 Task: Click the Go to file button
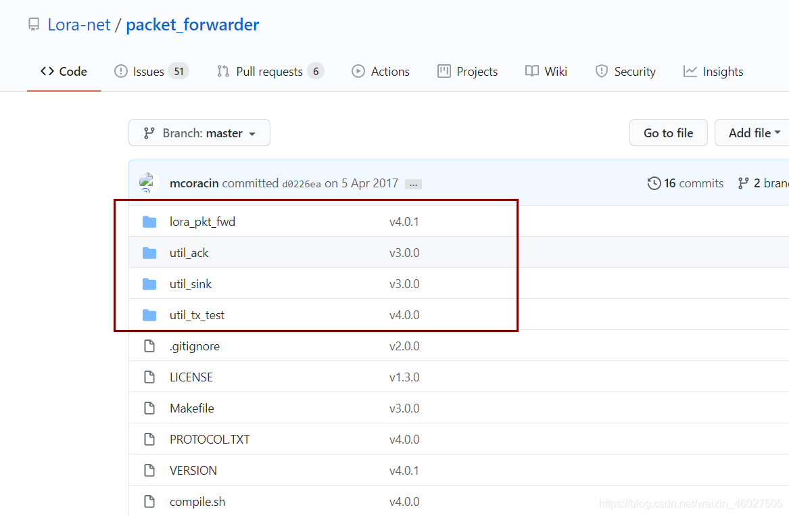(x=668, y=133)
